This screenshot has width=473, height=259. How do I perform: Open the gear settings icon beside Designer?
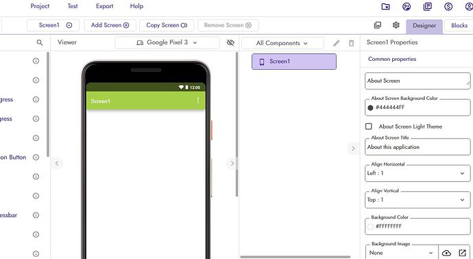point(396,25)
